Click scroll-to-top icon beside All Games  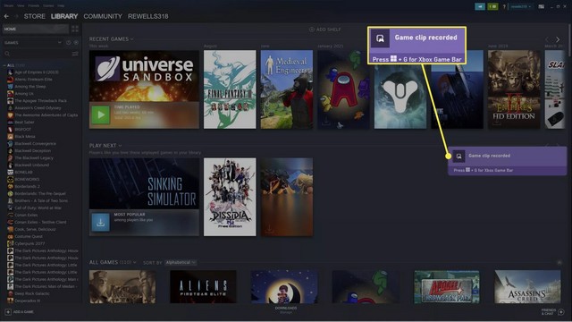point(559,262)
